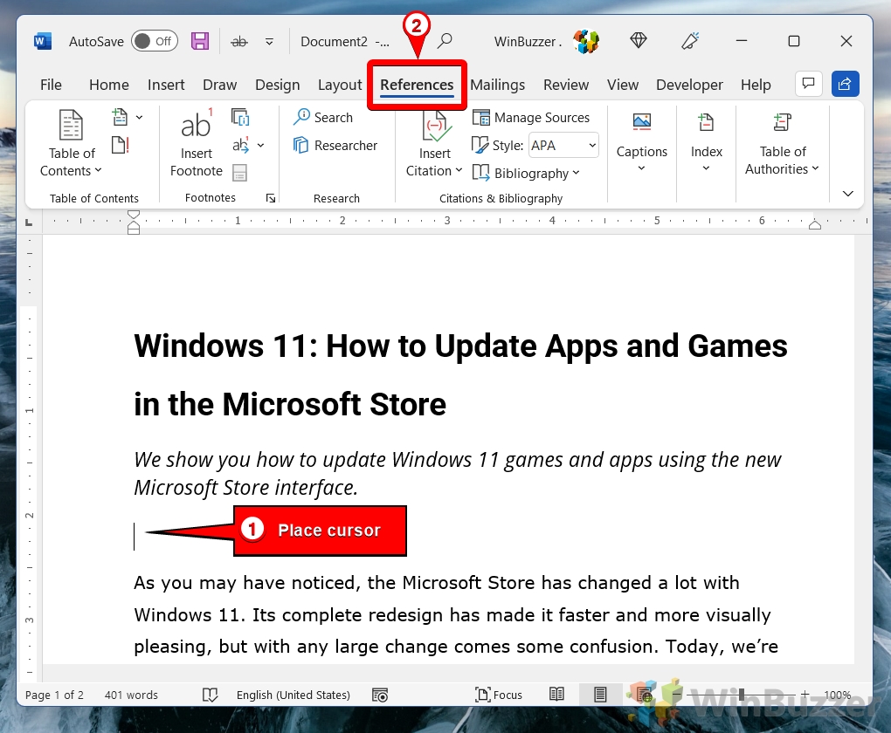Screen dimensions: 891x733
Task: Click the document title heading text
Action: 460,374
